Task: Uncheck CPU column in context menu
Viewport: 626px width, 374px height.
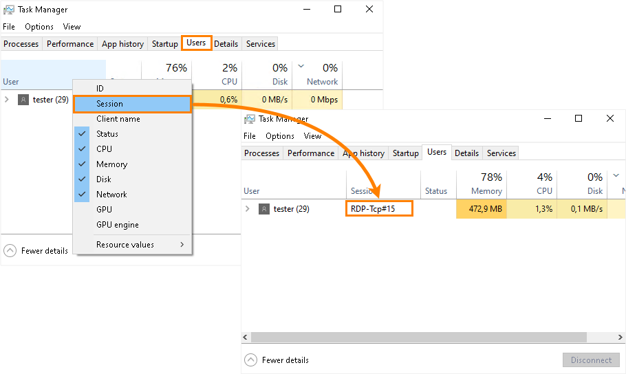Action: click(x=133, y=149)
